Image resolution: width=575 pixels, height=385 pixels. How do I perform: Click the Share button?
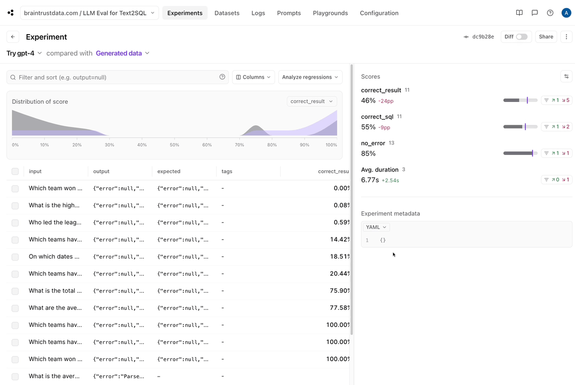[x=546, y=36]
